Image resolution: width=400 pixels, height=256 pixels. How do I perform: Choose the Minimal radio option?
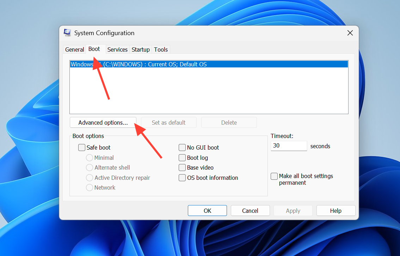[x=89, y=158]
